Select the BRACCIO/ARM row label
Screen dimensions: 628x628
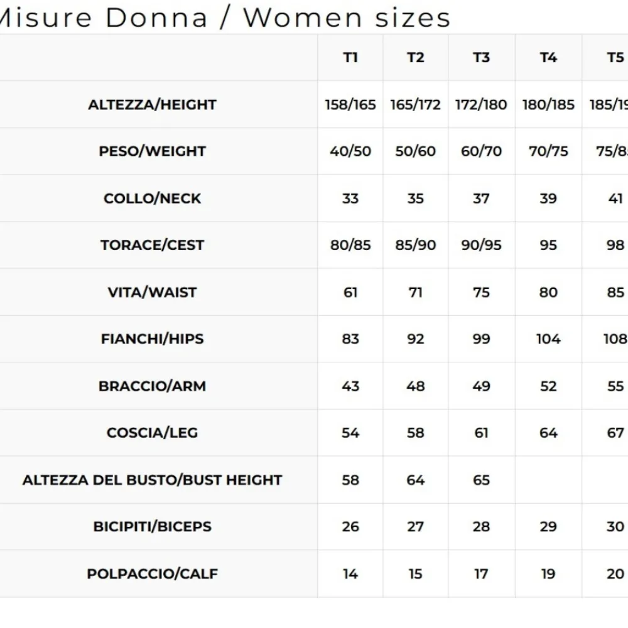[x=152, y=386]
